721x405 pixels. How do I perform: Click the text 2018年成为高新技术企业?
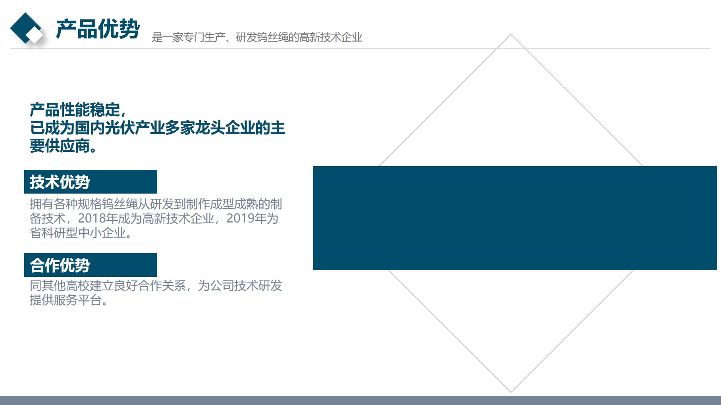[x=146, y=218]
